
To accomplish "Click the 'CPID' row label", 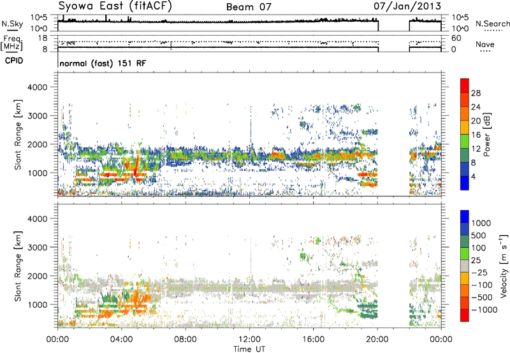I will (x=14, y=61).
